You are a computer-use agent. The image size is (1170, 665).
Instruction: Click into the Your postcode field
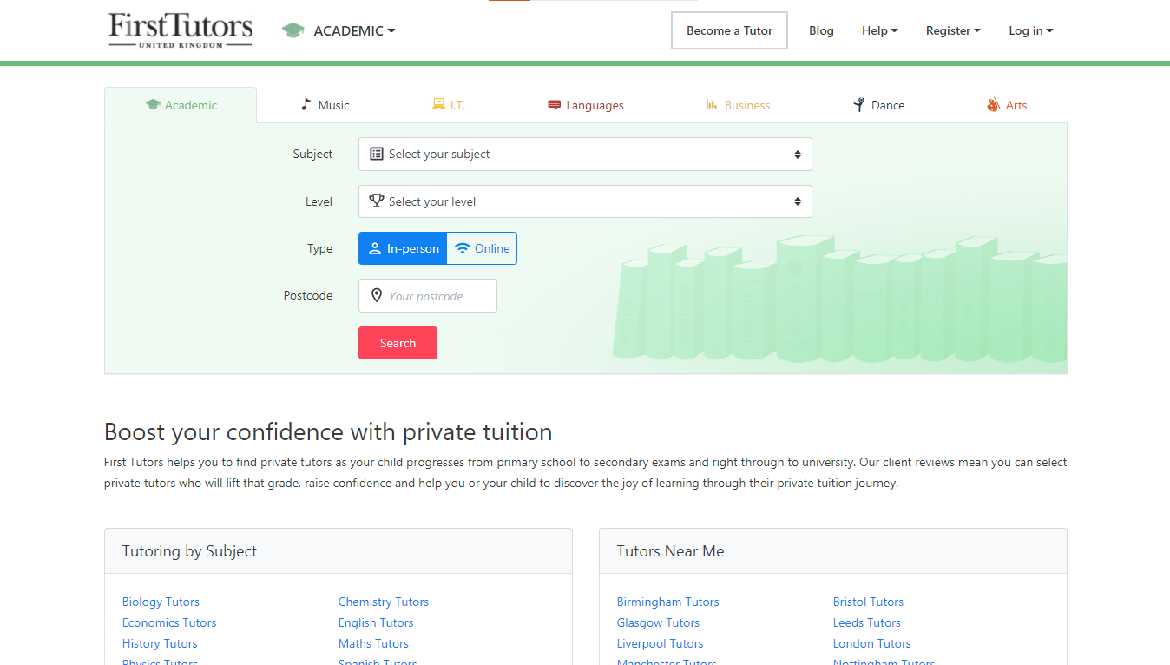point(428,296)
